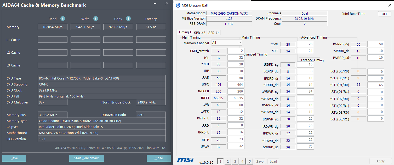Viewport: 394px width, 165px height.
Task: Close the MSI Dragon Ball window
Action: [390, 5]
